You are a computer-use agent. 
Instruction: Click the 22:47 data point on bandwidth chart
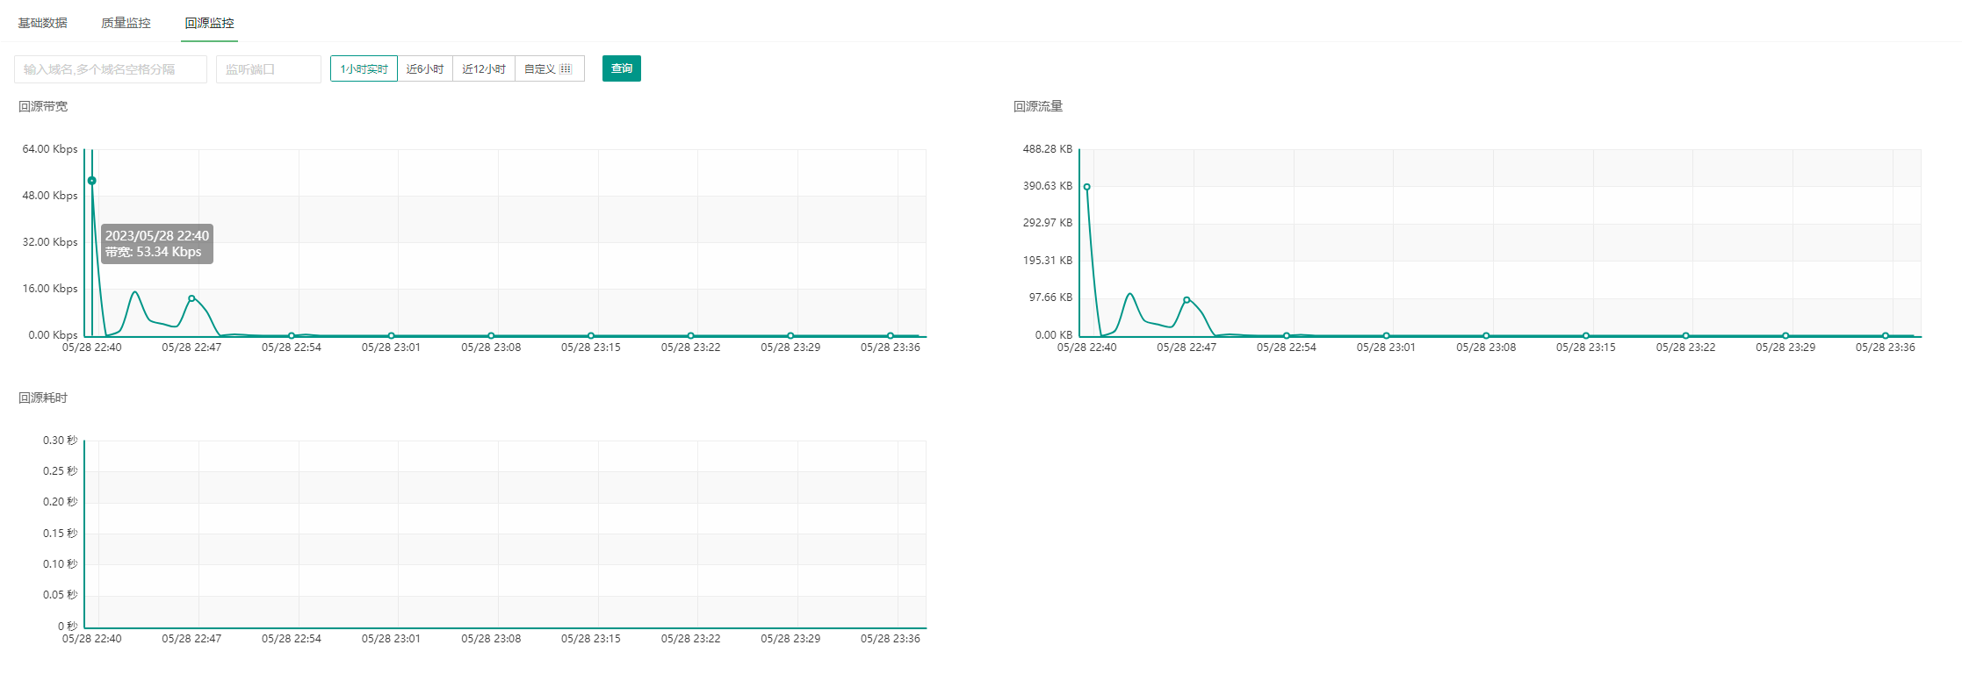[x=191, y=298]
